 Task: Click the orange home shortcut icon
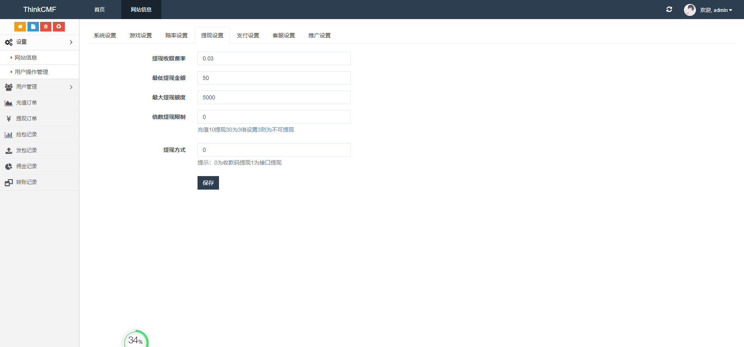click(20, 27)
